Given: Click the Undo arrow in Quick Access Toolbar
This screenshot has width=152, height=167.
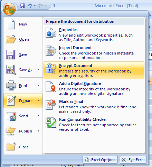Looking at the screenshot, I should point(30,6).
